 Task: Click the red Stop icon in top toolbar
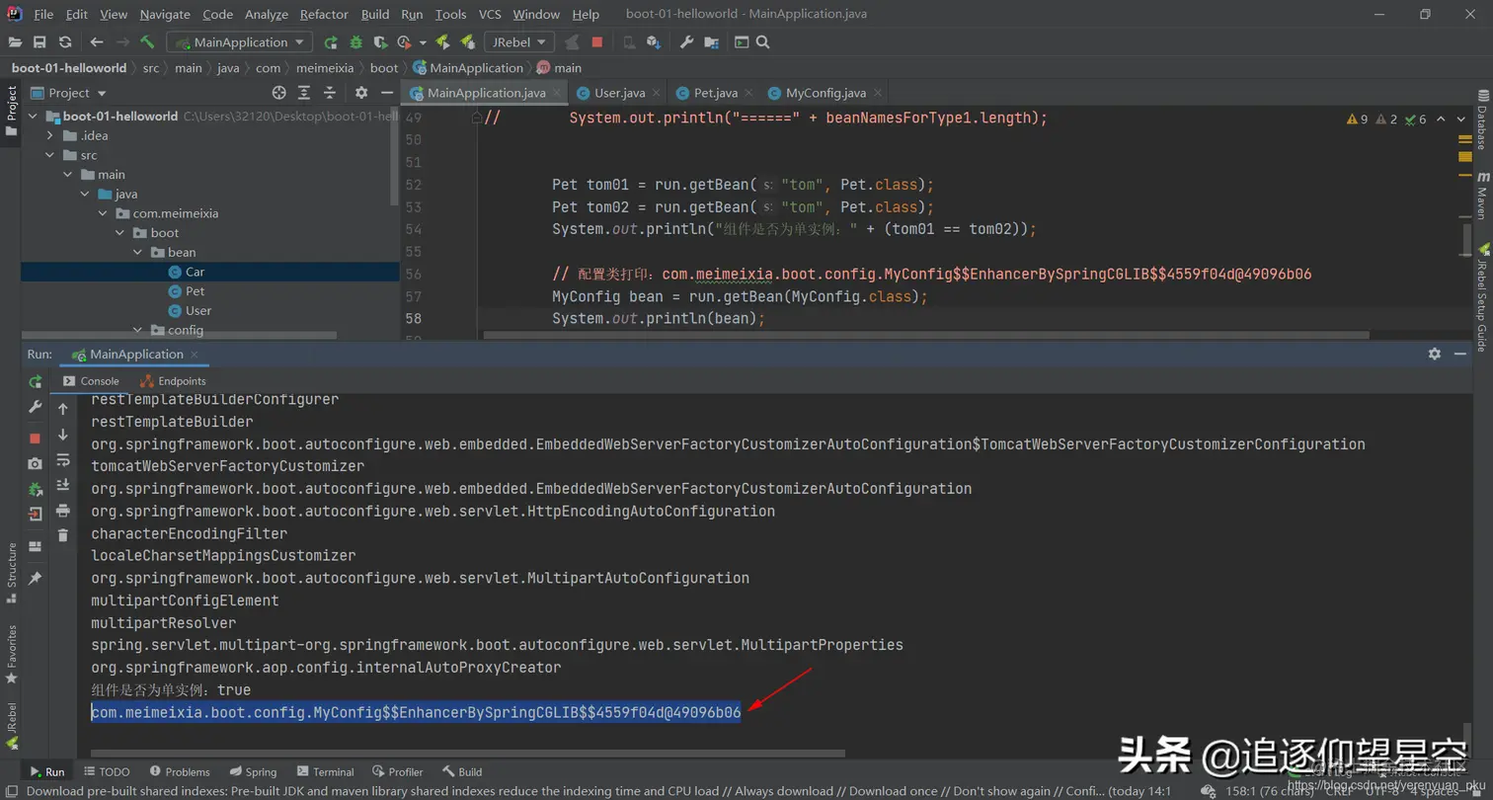point(597,42)
